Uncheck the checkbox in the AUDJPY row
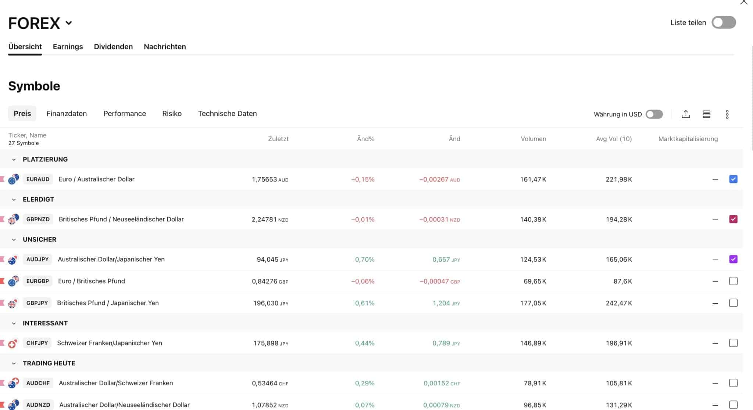 (x=734, y=259)
